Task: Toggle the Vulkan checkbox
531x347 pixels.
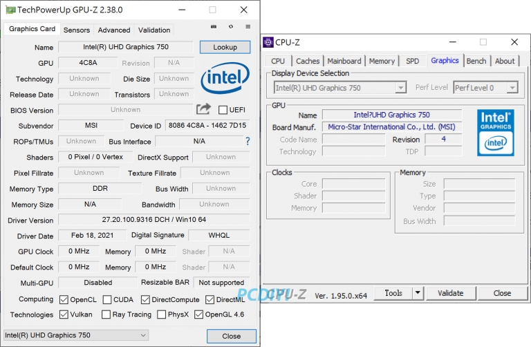Action: [x=64, y=315]
